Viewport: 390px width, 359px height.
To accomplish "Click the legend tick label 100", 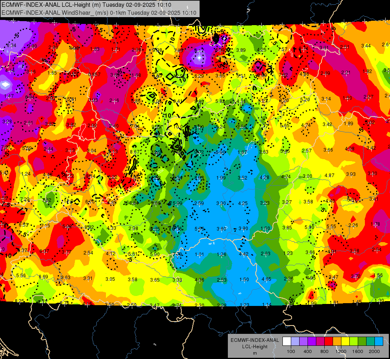I will [291, 351].
